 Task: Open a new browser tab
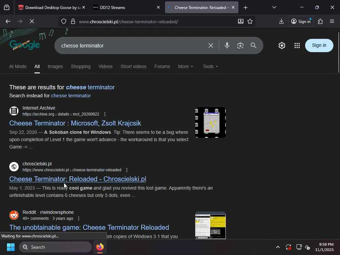(245, 8)
